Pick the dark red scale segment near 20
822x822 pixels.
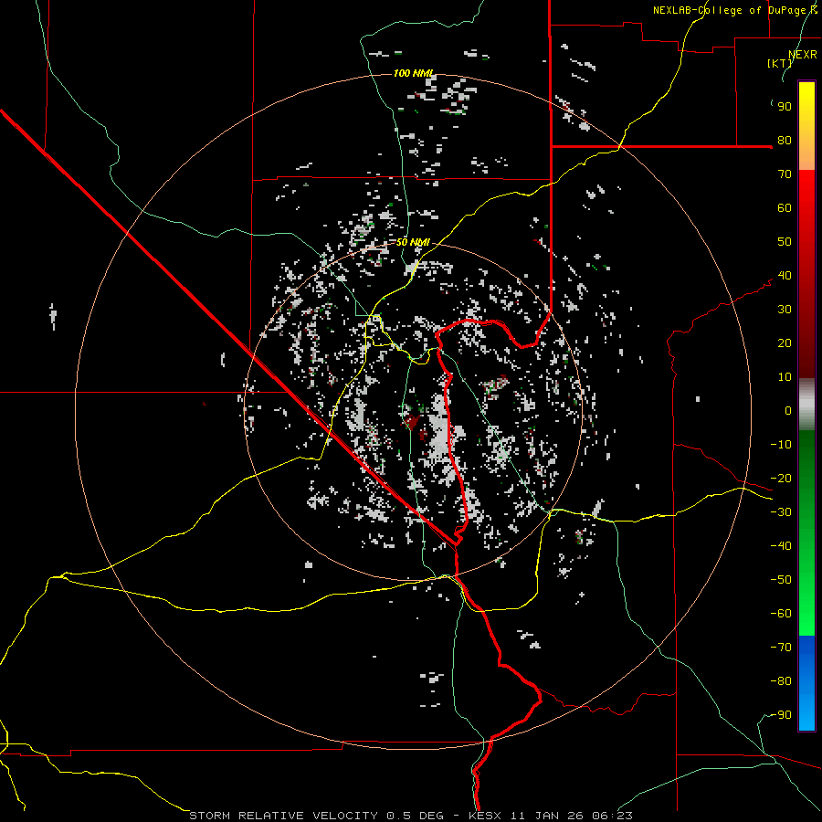(806, 343)
